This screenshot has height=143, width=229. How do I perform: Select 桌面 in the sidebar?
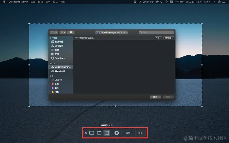(61, 50)
